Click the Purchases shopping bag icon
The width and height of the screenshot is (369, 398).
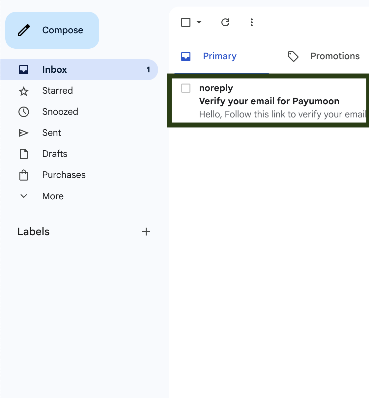pyautogui.click(x=24, y=175)
